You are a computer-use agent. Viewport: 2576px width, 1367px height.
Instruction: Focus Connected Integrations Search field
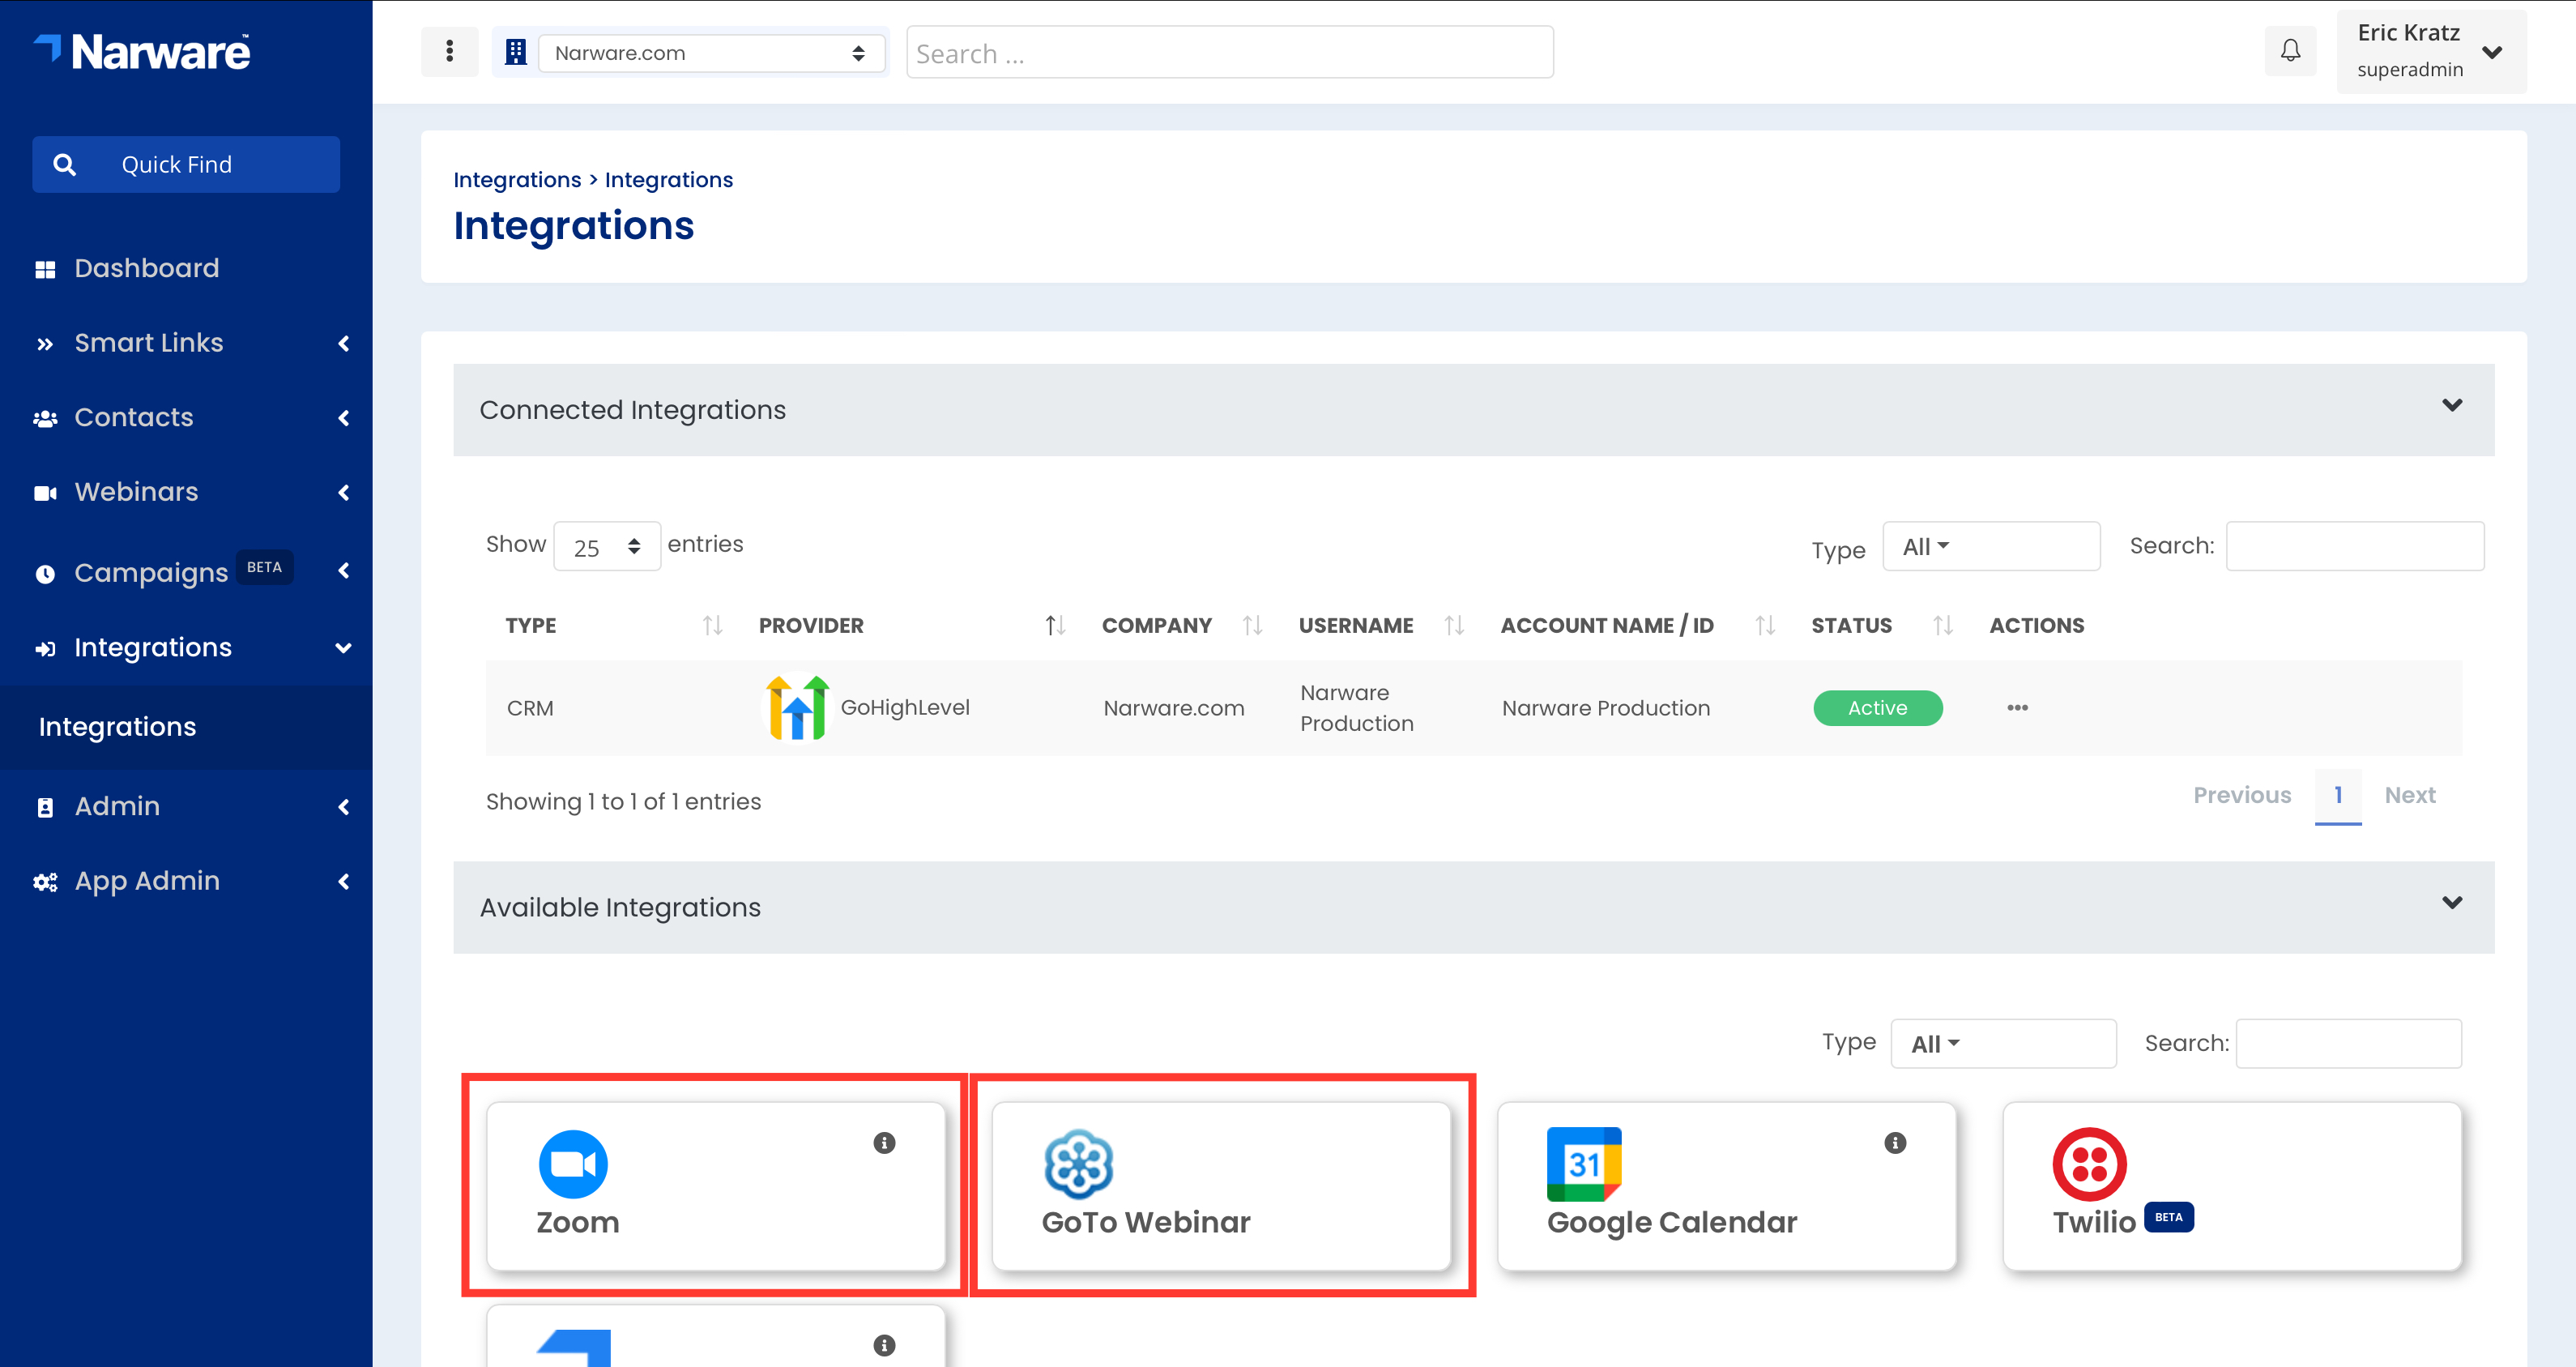2355,546
